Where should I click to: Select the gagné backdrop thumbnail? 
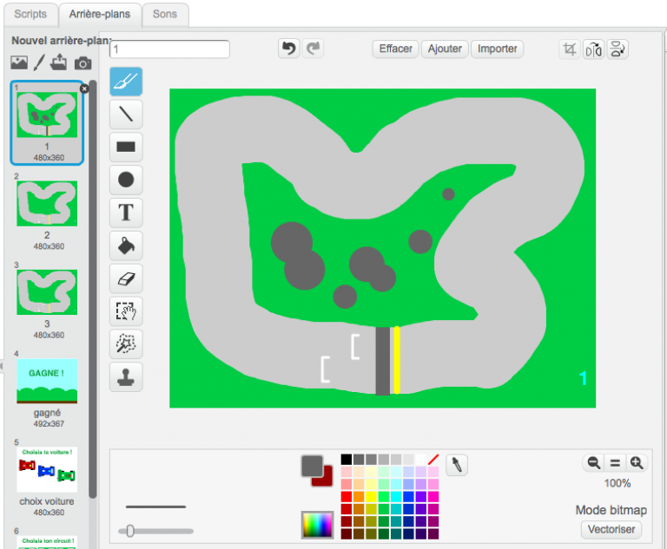[47, 382]
